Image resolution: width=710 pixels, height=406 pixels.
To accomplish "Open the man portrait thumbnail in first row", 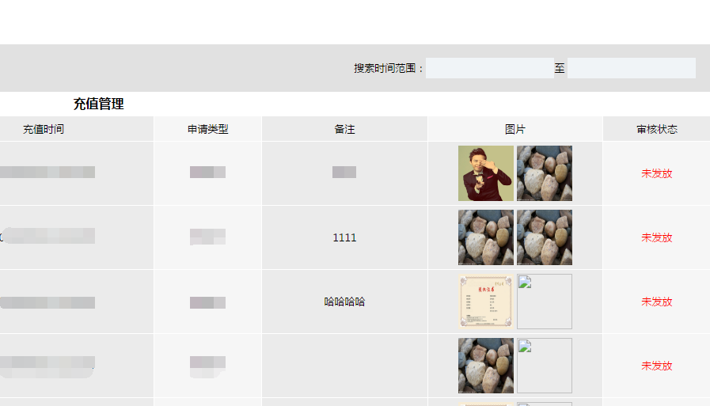I will click(486, 173).
